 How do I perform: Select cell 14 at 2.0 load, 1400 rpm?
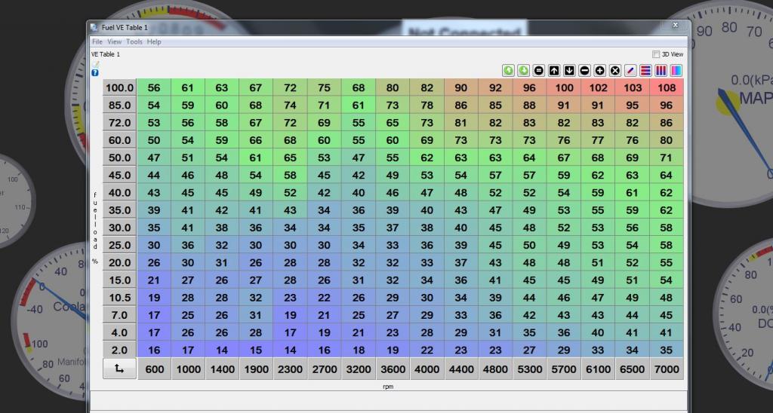pos(222,350)
